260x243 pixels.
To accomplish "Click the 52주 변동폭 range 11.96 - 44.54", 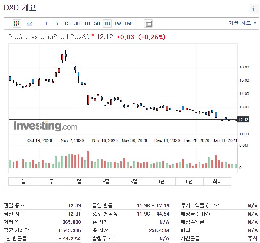I will click(153, 214).
